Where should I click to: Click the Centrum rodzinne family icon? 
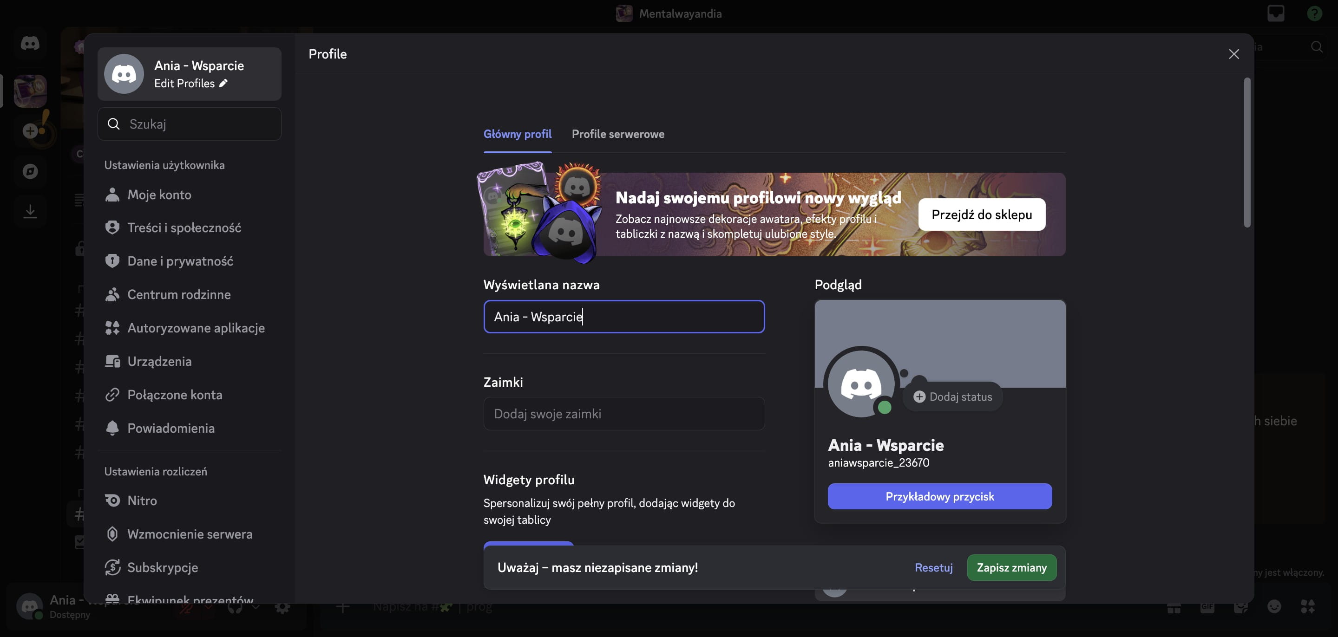[112, 294]
